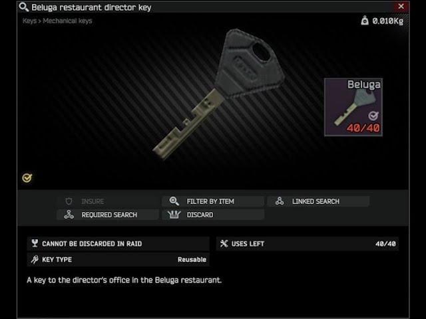Open the Keys breadcrumb category
Viewport: 426px width, 319px height.
click(29, 21)
